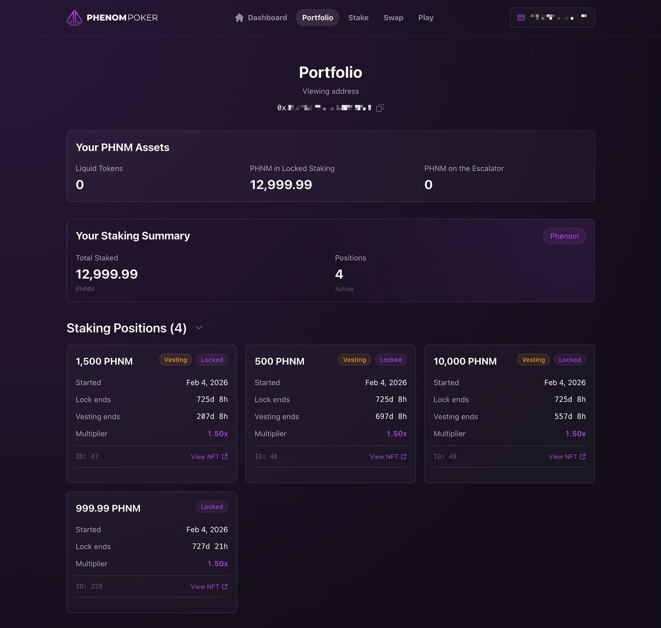Open the Swap tab
Viewport: 661px width, 628px height.
393,17
